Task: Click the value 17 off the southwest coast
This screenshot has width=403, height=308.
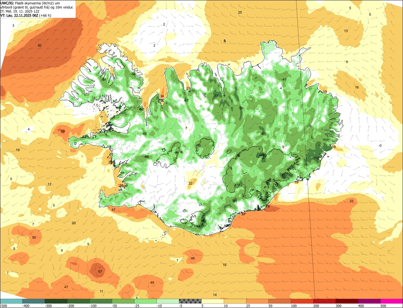Action: 49,184
